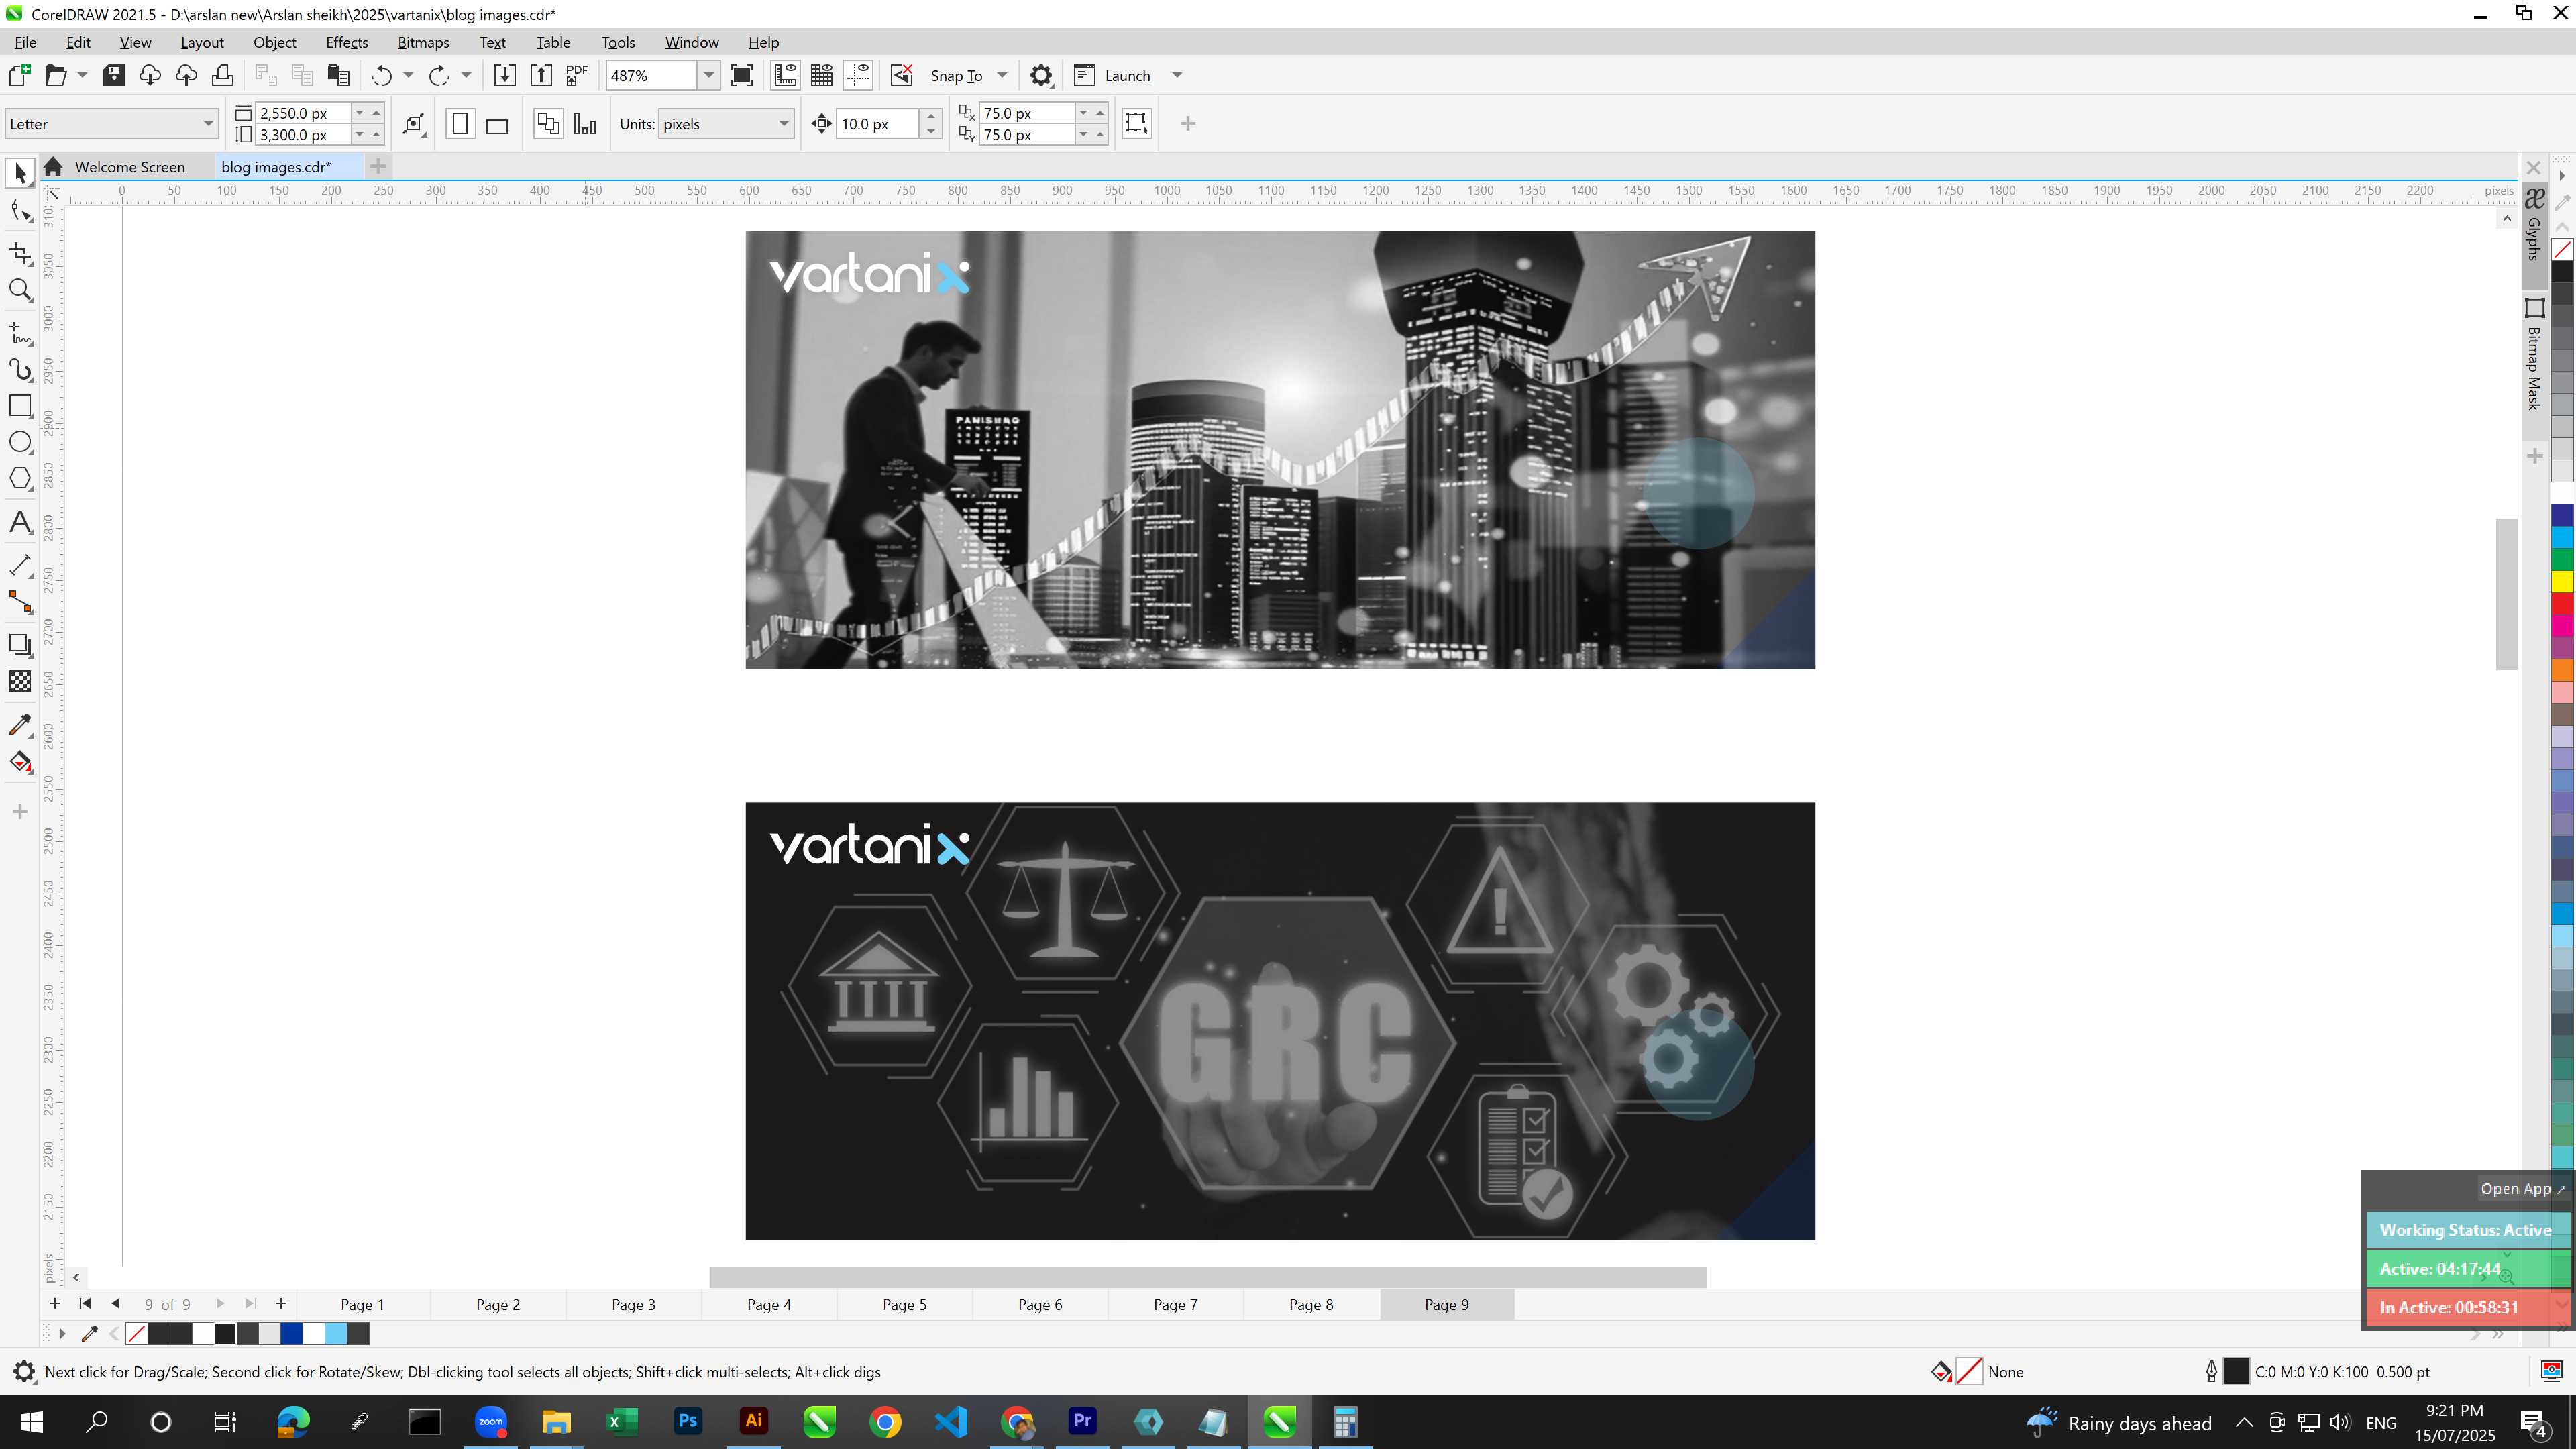Image resolution: width=2576 pixels, height=1449 pixels.
Task: Go to the first page
Action: pos(85,1304)
